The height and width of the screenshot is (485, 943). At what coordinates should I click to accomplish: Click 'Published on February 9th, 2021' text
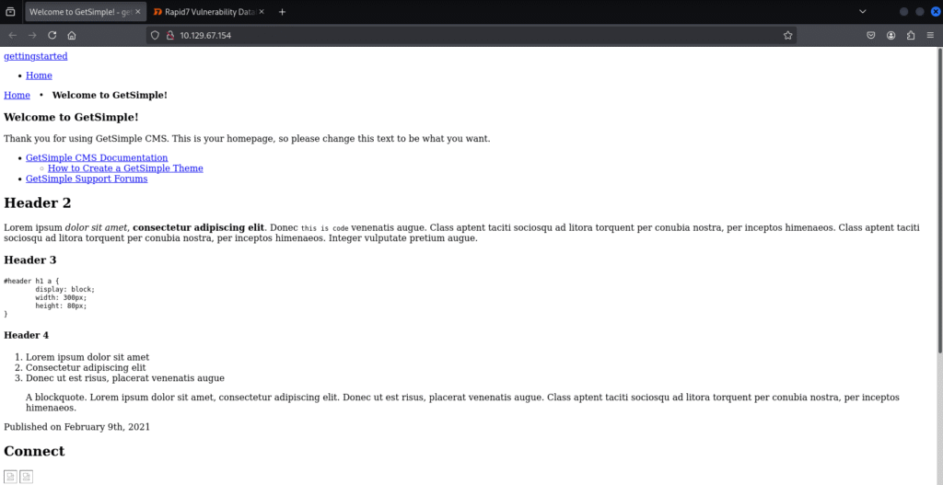point(77,427)
